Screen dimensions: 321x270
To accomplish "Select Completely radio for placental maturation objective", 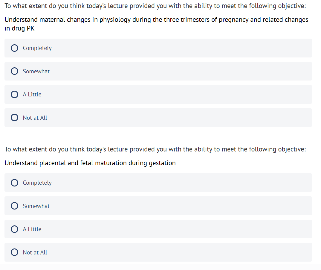I will point(14,183).
